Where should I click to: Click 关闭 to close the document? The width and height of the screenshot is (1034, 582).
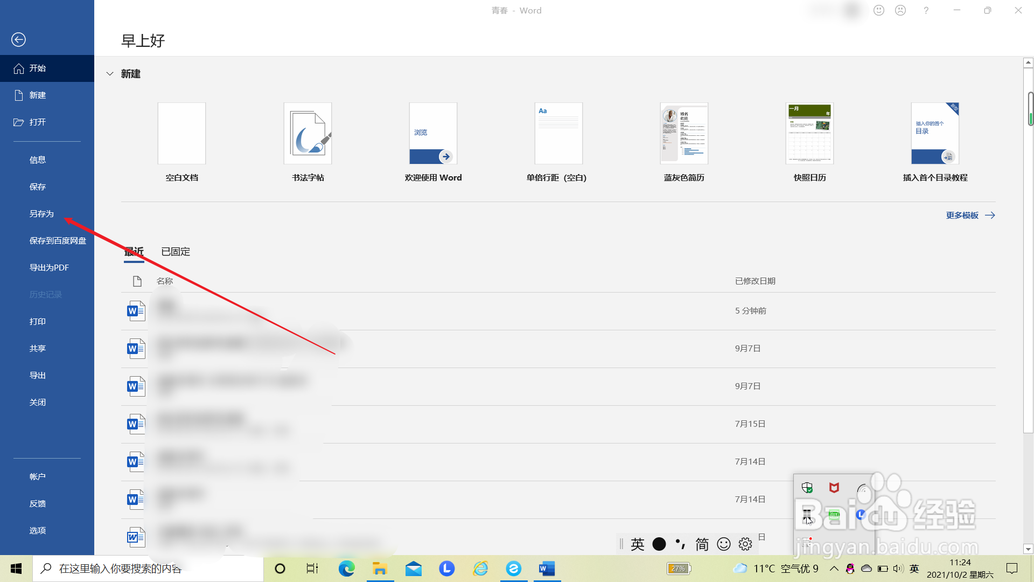[47, 403]
